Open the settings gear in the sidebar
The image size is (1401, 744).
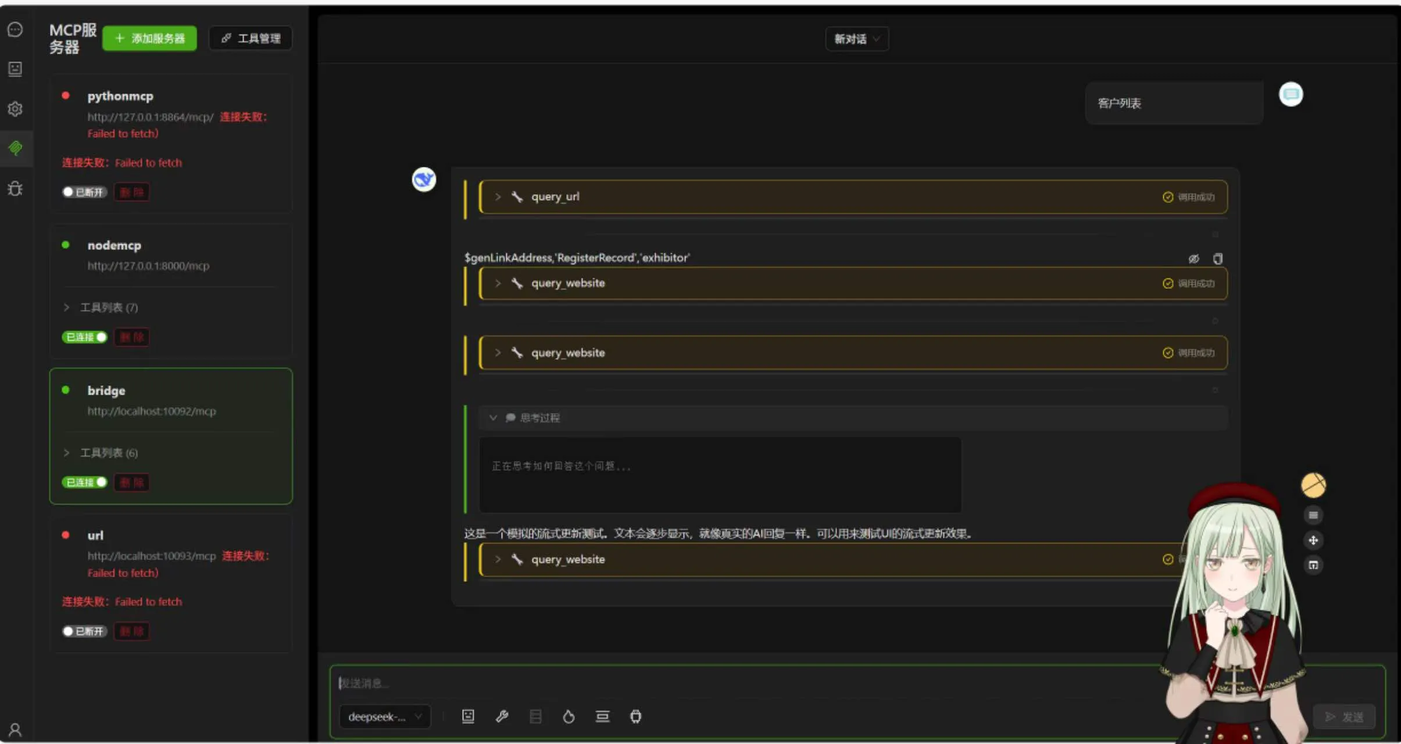click(x=15, y=109)
